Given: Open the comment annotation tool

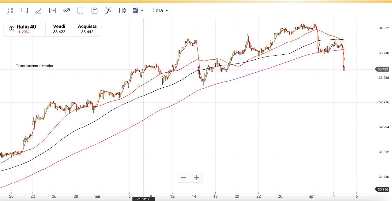Looking at the screenshot, I should point(24,11).
